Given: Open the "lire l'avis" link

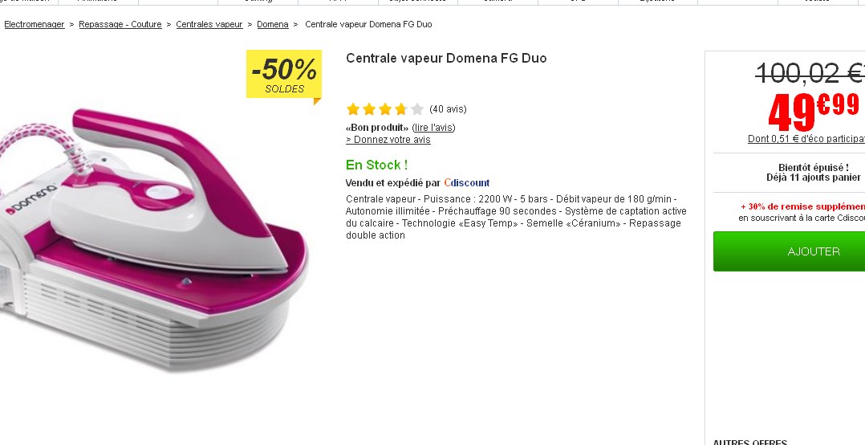Looking at the screenshot, I should [x=433, y=128].
